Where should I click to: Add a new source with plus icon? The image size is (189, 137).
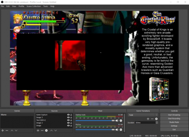tap(38, 131)
